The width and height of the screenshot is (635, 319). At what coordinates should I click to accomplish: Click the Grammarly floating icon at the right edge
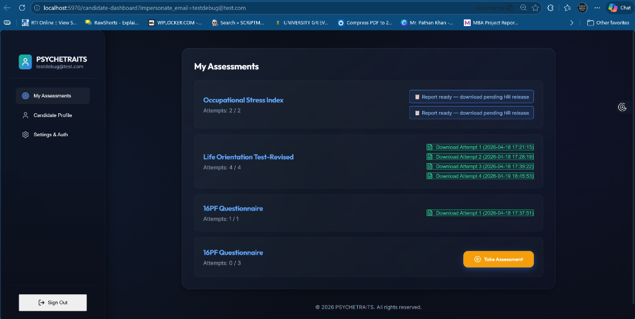click(x=623, y=107)
